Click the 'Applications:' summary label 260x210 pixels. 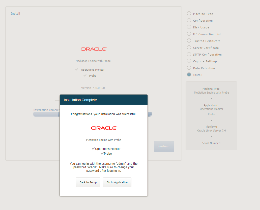pyautogui.click(x=211, y=105)
